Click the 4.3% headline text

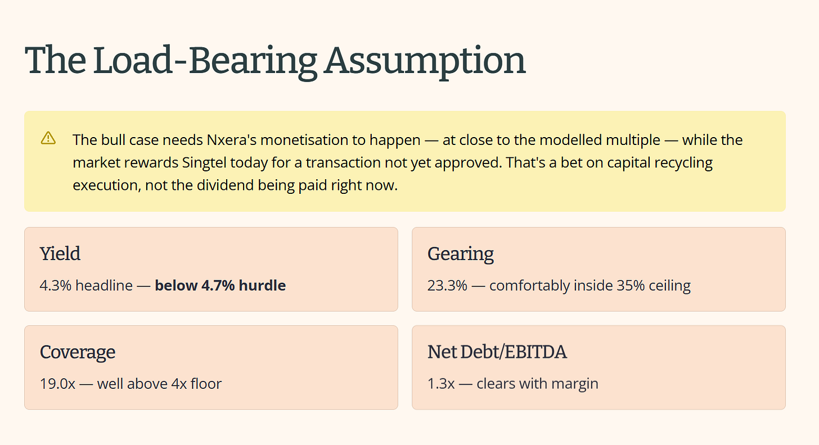tap(86, 285)
